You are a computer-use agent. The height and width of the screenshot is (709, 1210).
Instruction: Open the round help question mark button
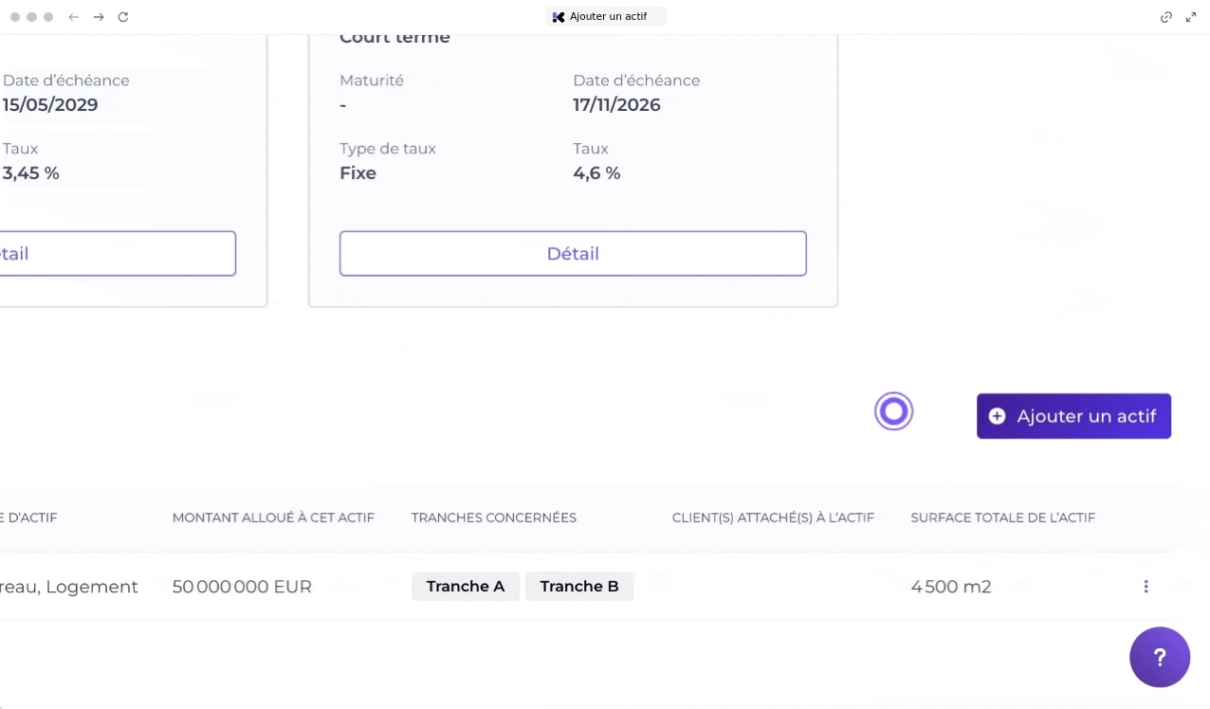[x=1159, y=657]
